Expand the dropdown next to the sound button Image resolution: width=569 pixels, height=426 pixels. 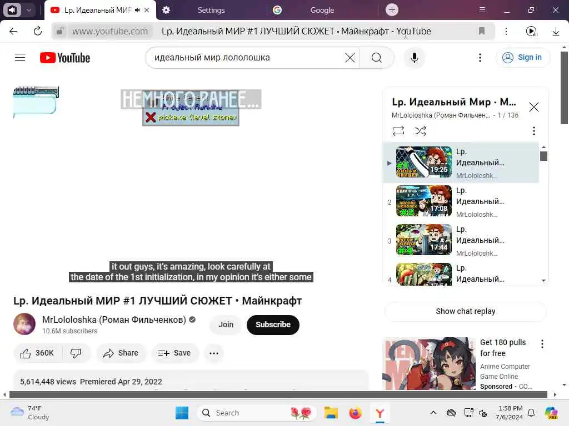coord(29,10)
